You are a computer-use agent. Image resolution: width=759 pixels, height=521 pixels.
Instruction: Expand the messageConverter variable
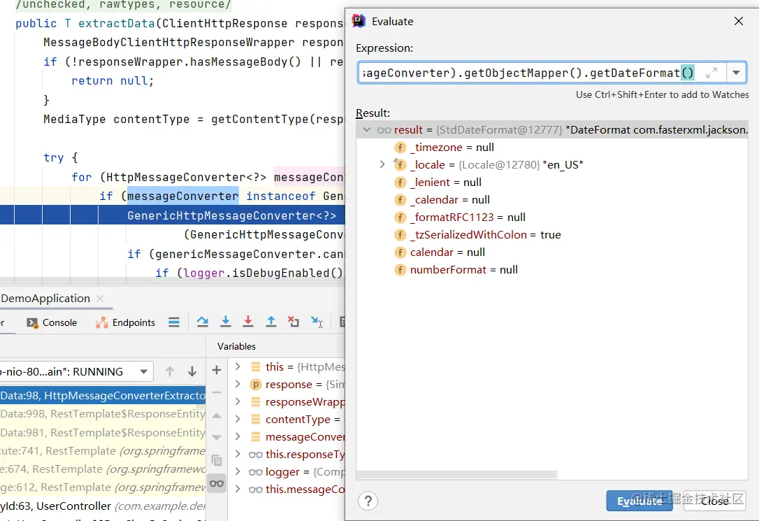(x=237, y=436)
